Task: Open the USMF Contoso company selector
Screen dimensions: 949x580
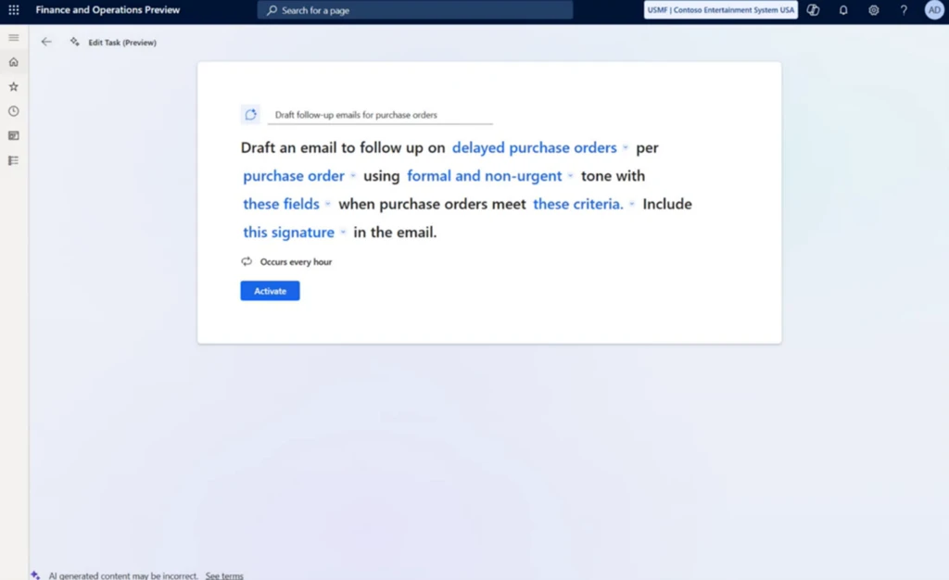Action: click(720, 10)
